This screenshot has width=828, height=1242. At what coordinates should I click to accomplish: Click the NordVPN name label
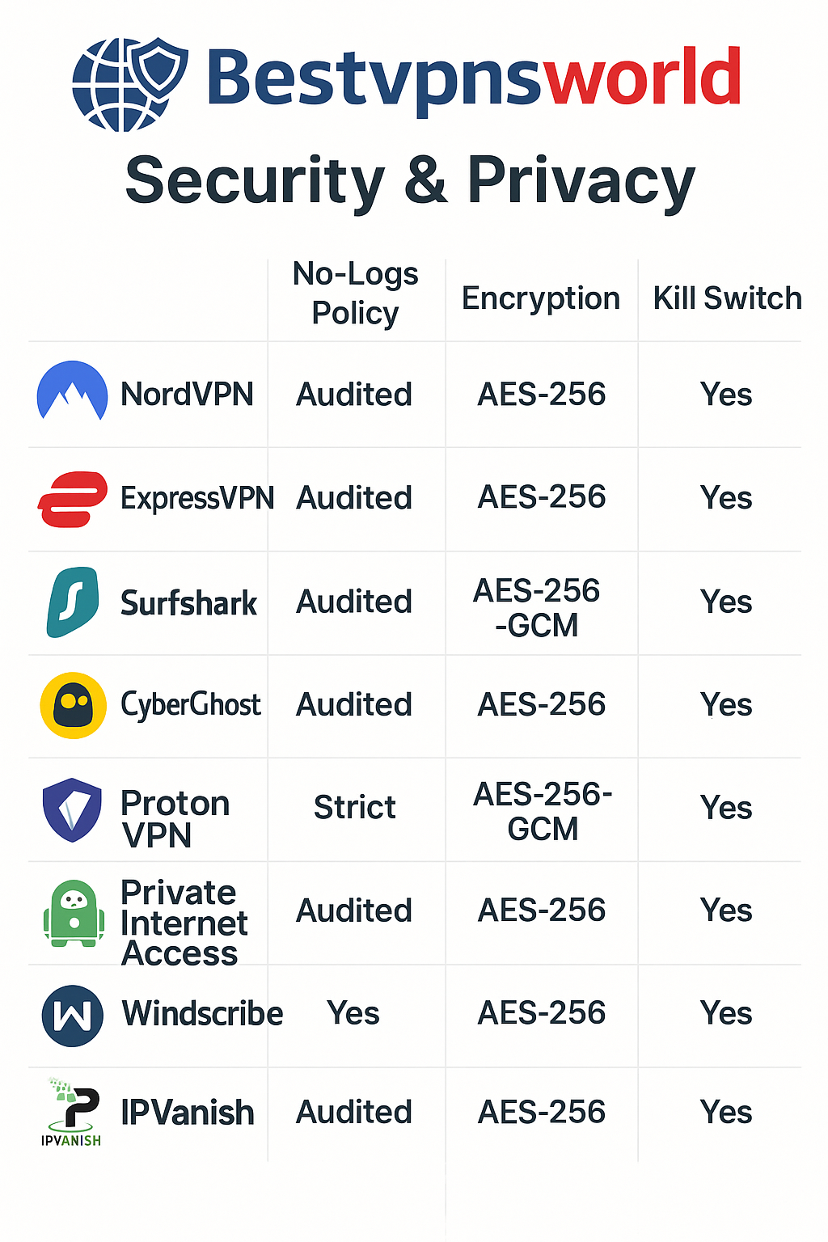(187, 395)
